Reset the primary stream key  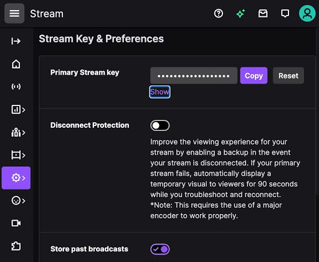(x=288, y=75)
